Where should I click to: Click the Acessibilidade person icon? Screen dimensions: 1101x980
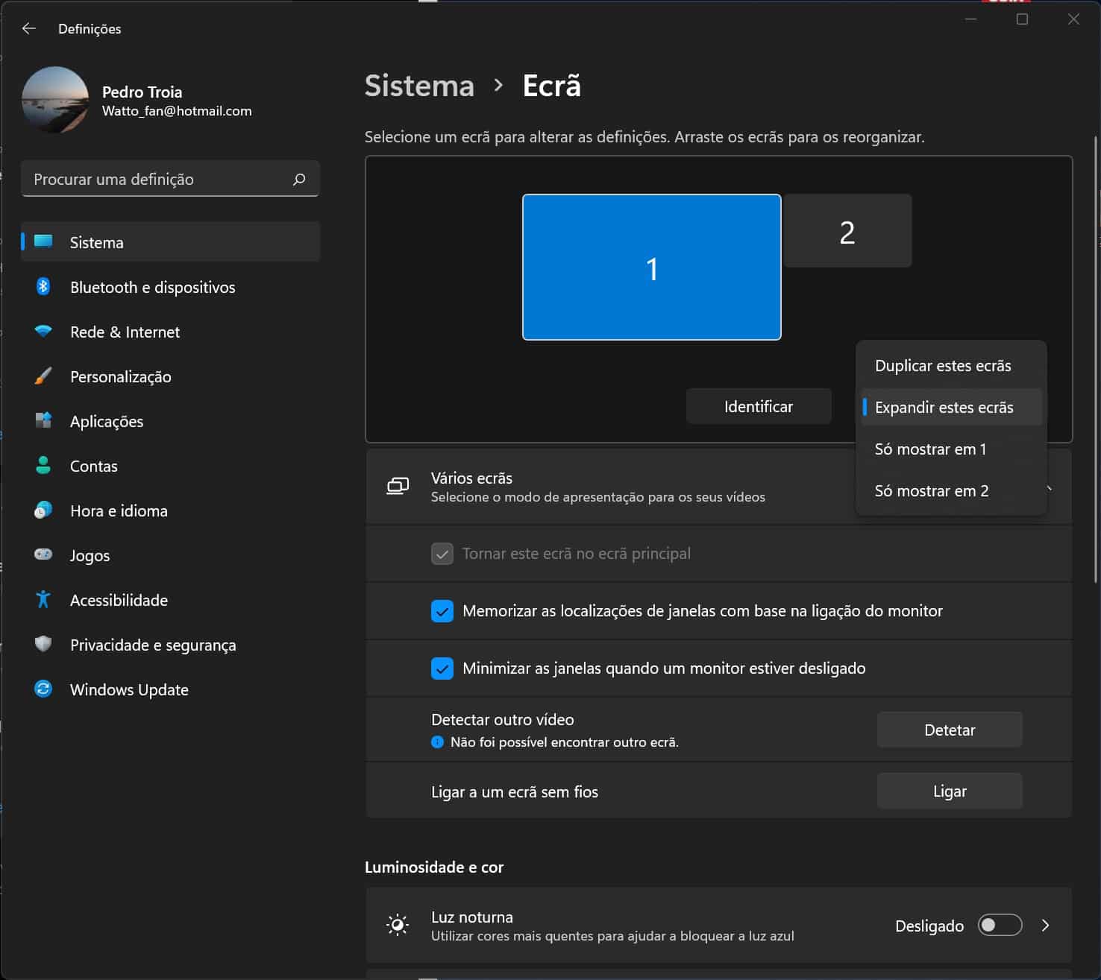pyautogui.click(x=43, y=600)
